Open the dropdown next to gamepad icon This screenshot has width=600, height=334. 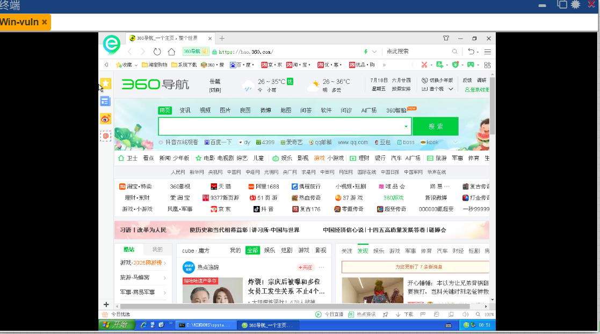(478, 65)
